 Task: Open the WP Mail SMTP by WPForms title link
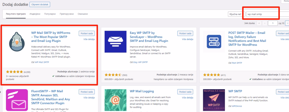51,37
